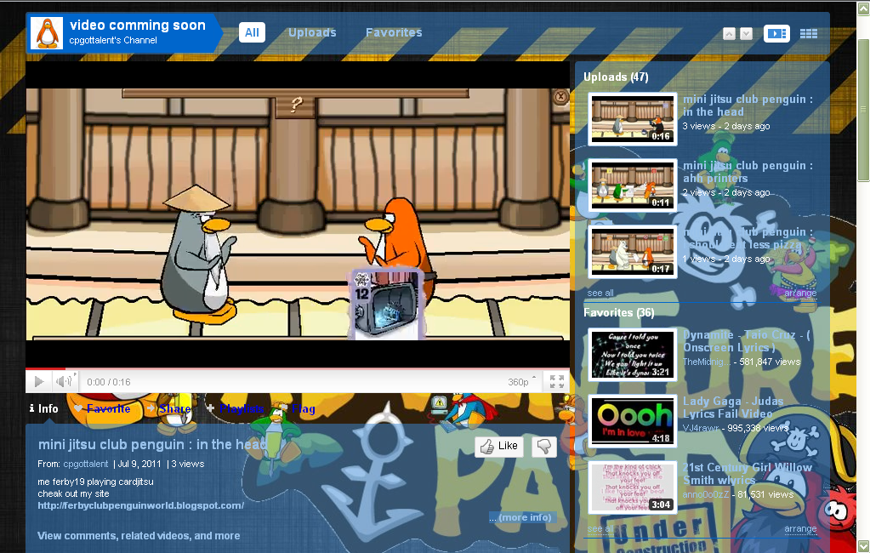The image size is (870, 553).
Task: Click the video progress bar
Action: click(298, 368)
